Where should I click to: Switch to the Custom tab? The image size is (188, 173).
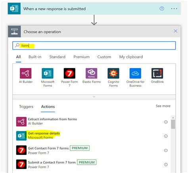pyautogui.click(x=104, y=57)
